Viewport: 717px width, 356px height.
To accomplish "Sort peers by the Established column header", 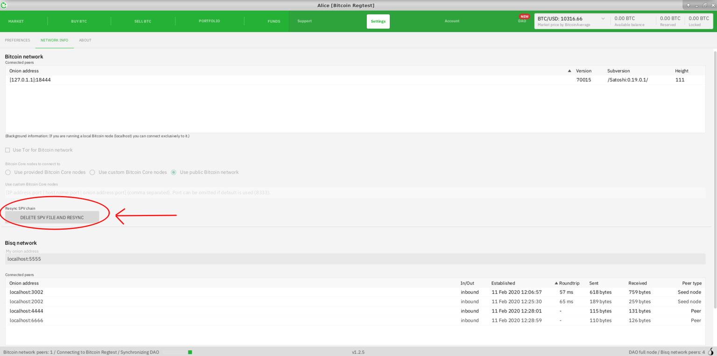I will click(x=503, y=283).
